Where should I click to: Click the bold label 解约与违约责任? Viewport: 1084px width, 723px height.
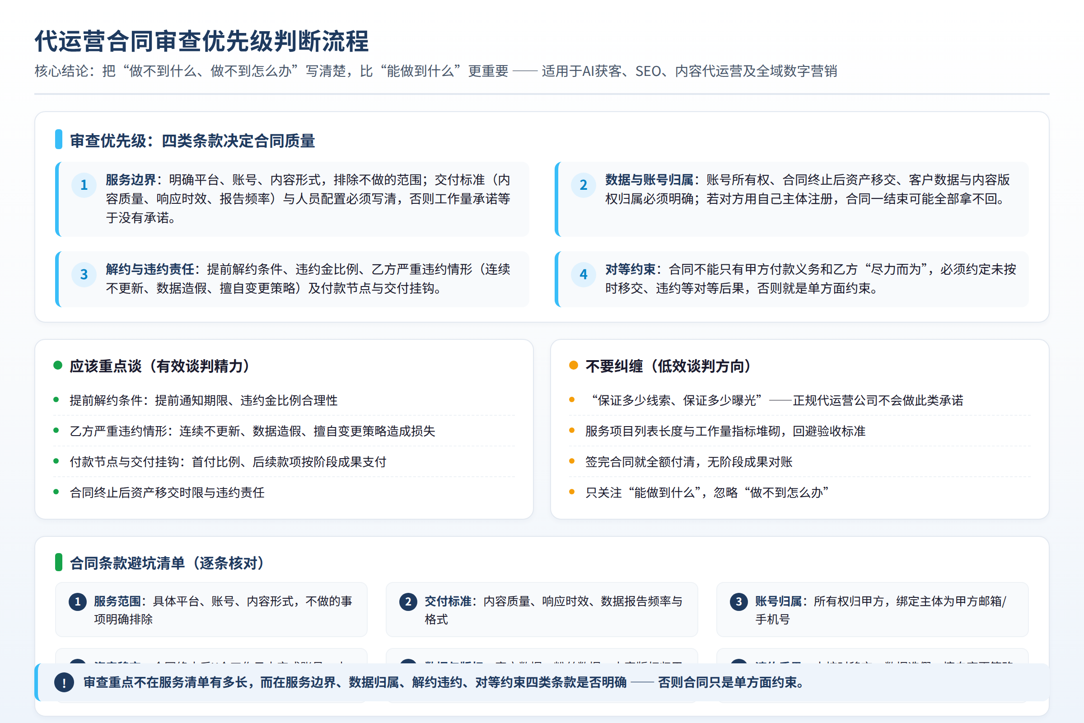click(x=150, y=269)
